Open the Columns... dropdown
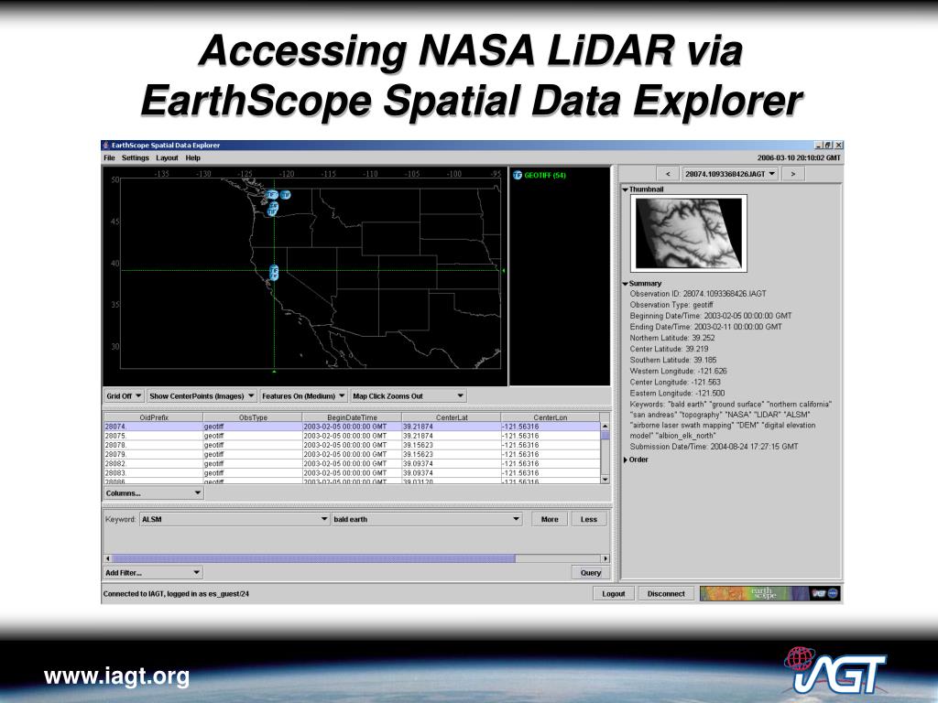 click(x=153, y=493)
